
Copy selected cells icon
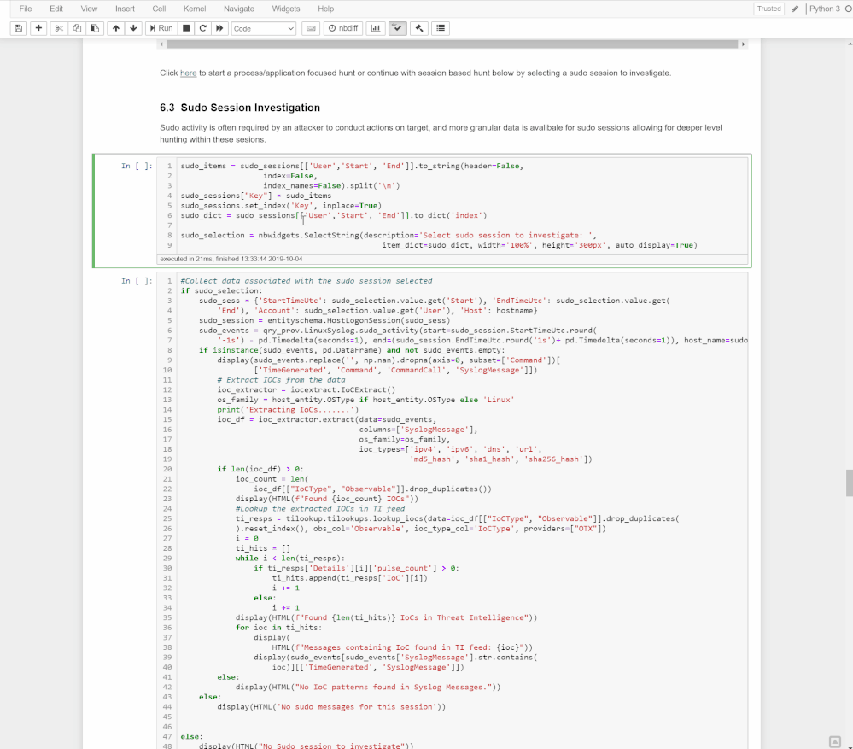point(77,28)
